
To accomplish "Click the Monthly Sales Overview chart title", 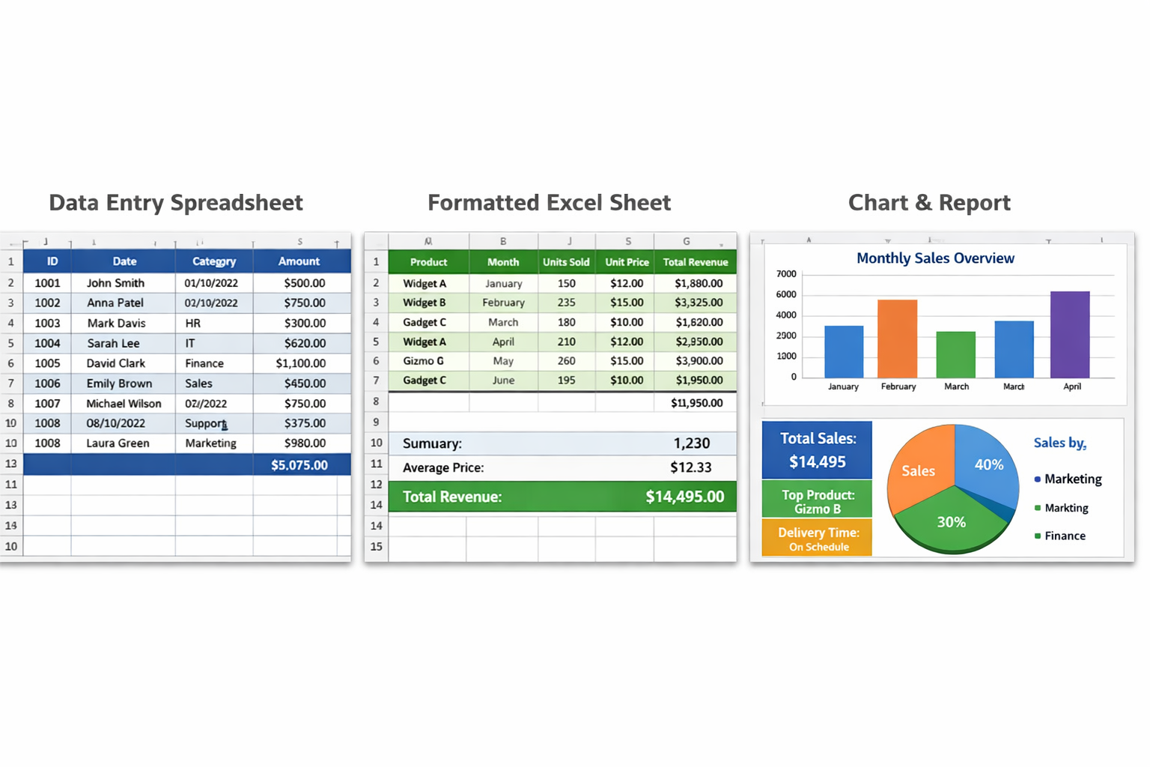I will tap(935, 258).
